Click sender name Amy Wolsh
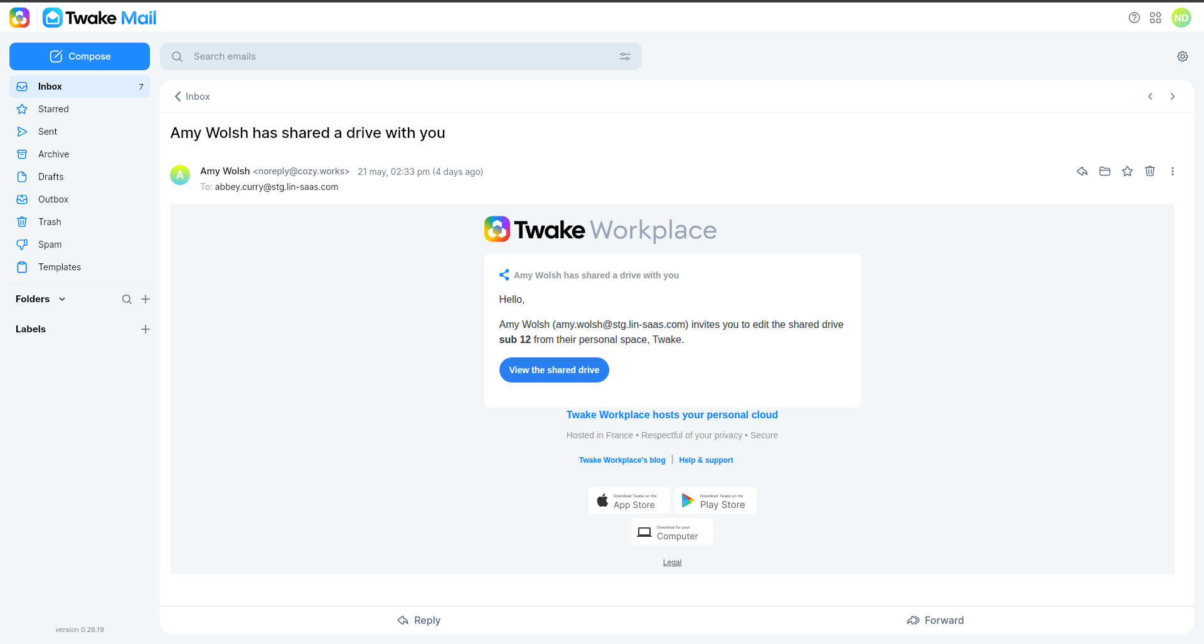Image resolution: width=1204 pixels, height=644 pixels. [x=225, y=171]
